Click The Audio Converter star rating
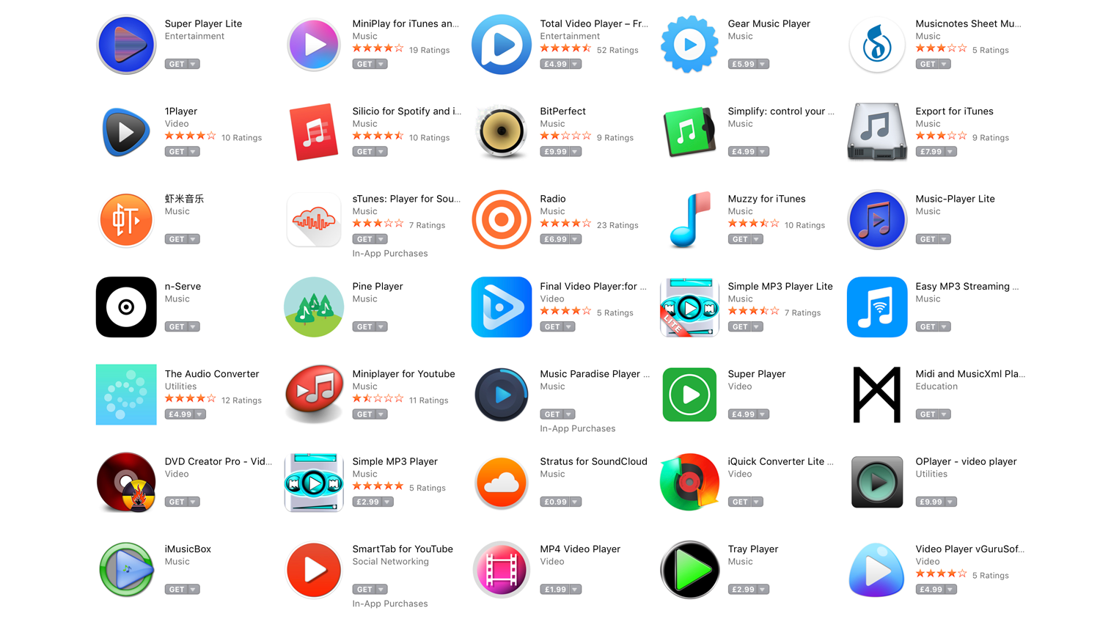This screenshot has width=1100, height=619. (191, 399)
